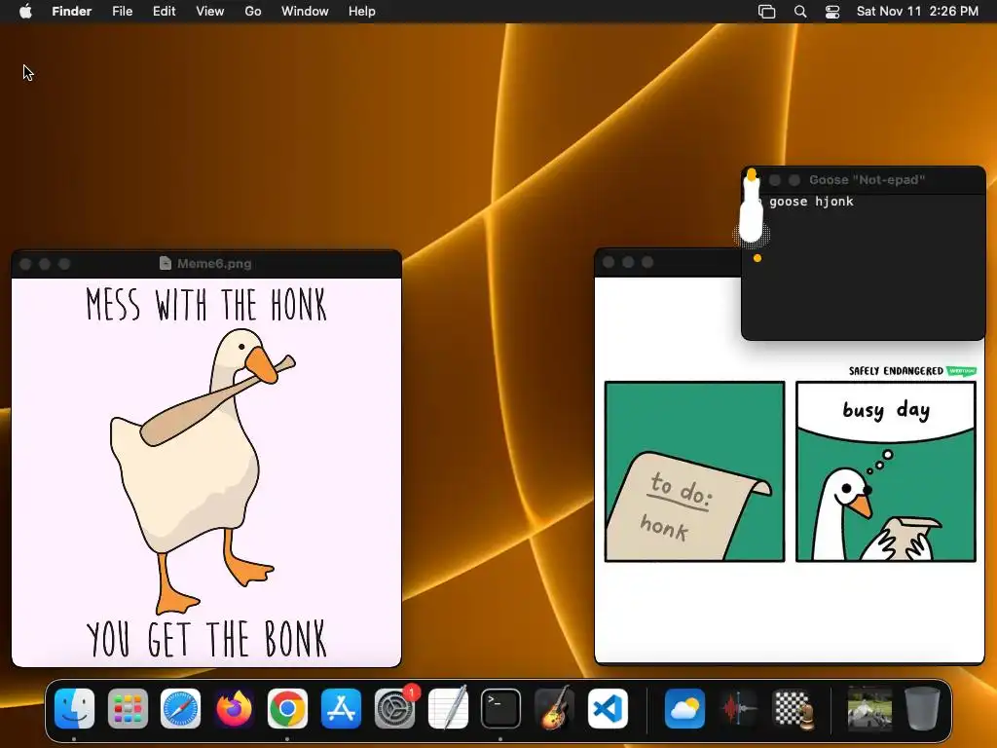Zoom the Goose "Not-epad" window
This screenshot has height=748, width=997.
(794, 180)
